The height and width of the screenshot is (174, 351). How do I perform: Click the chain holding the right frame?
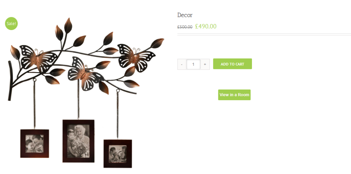coord(118,114)
